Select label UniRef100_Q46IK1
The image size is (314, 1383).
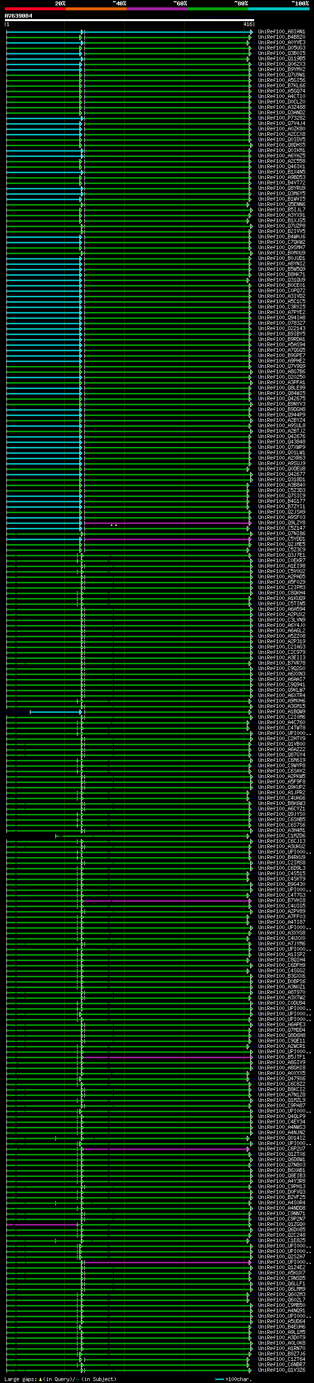coord(281,166)
